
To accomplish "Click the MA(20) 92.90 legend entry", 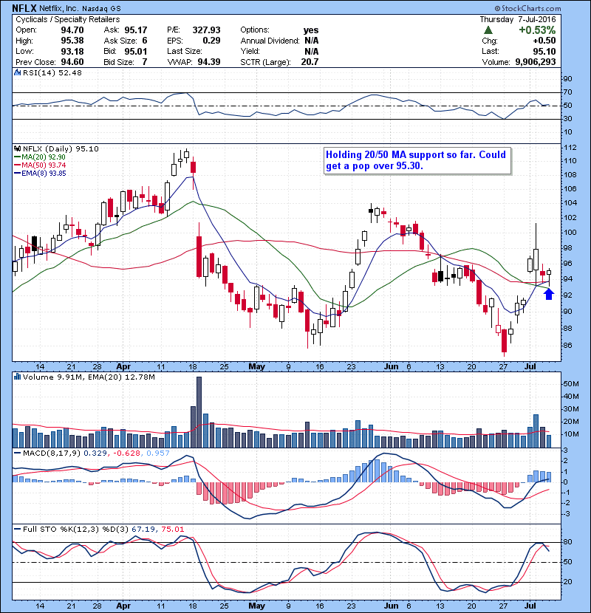I will pyautogui.click(x=40, y=157).
